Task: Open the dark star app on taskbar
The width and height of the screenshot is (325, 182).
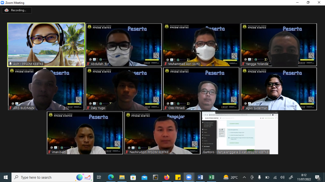Action: point(155,177)
